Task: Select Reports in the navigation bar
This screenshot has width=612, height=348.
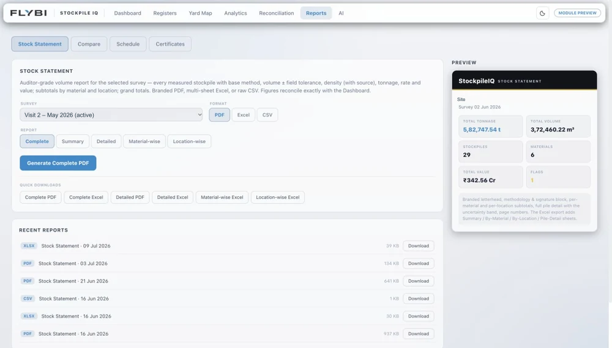Action: coord(316,13)
